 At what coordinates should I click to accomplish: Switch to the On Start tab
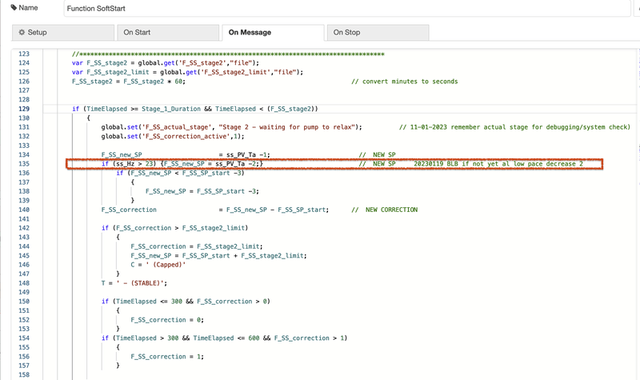pyautogui.click(x=168, y=33)
